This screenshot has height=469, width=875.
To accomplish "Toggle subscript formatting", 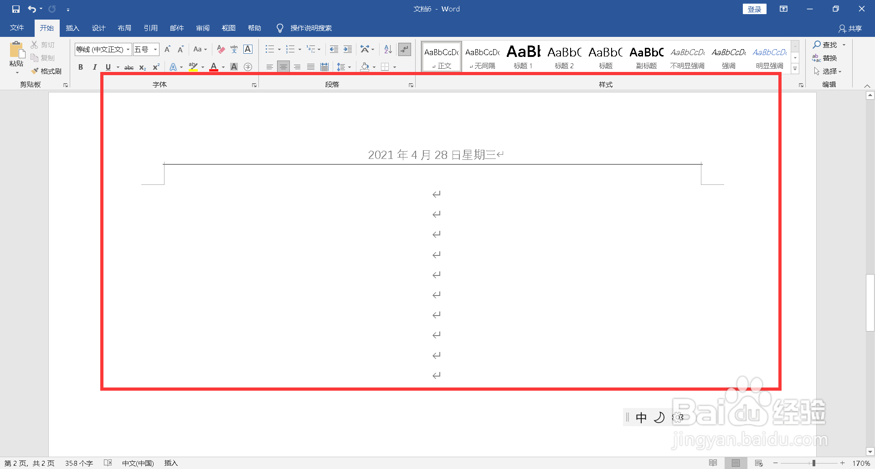I will click(x=143, y=67).
